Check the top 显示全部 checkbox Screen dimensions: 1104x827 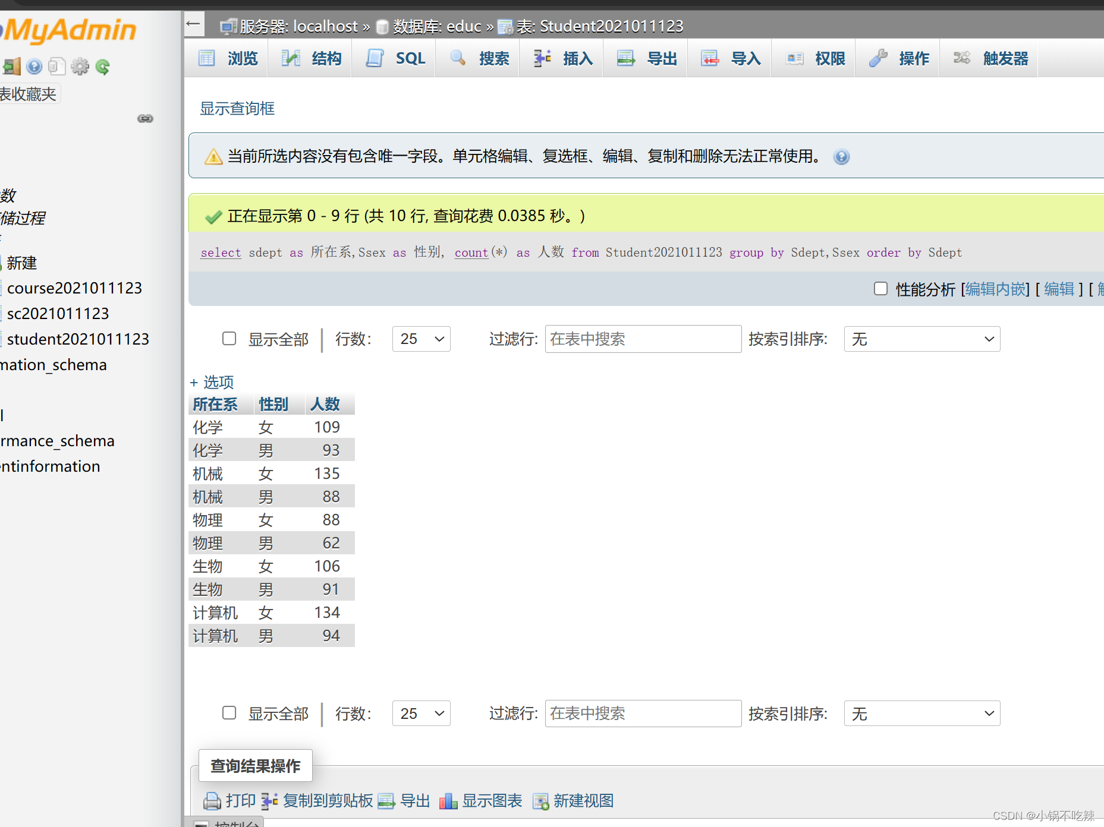click(229, 338)
